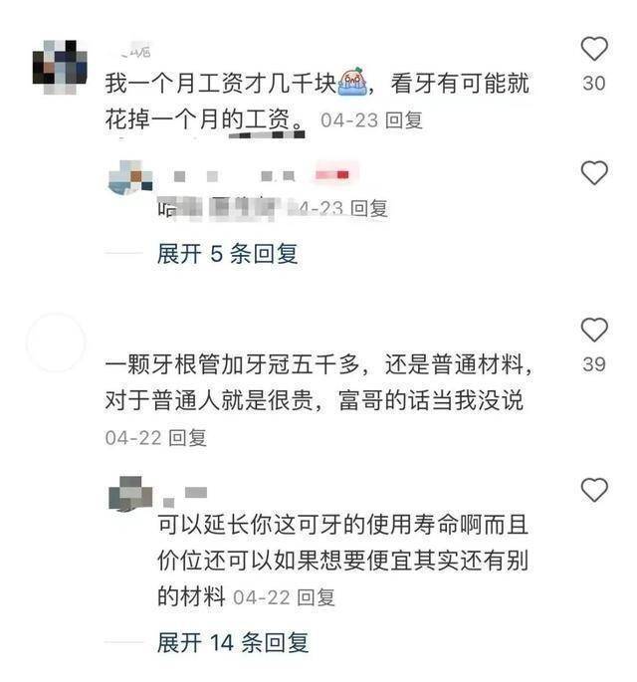637x682 pixels.
Task: Open the blank circular avatar of second commenter
Action: click(56, 342)
